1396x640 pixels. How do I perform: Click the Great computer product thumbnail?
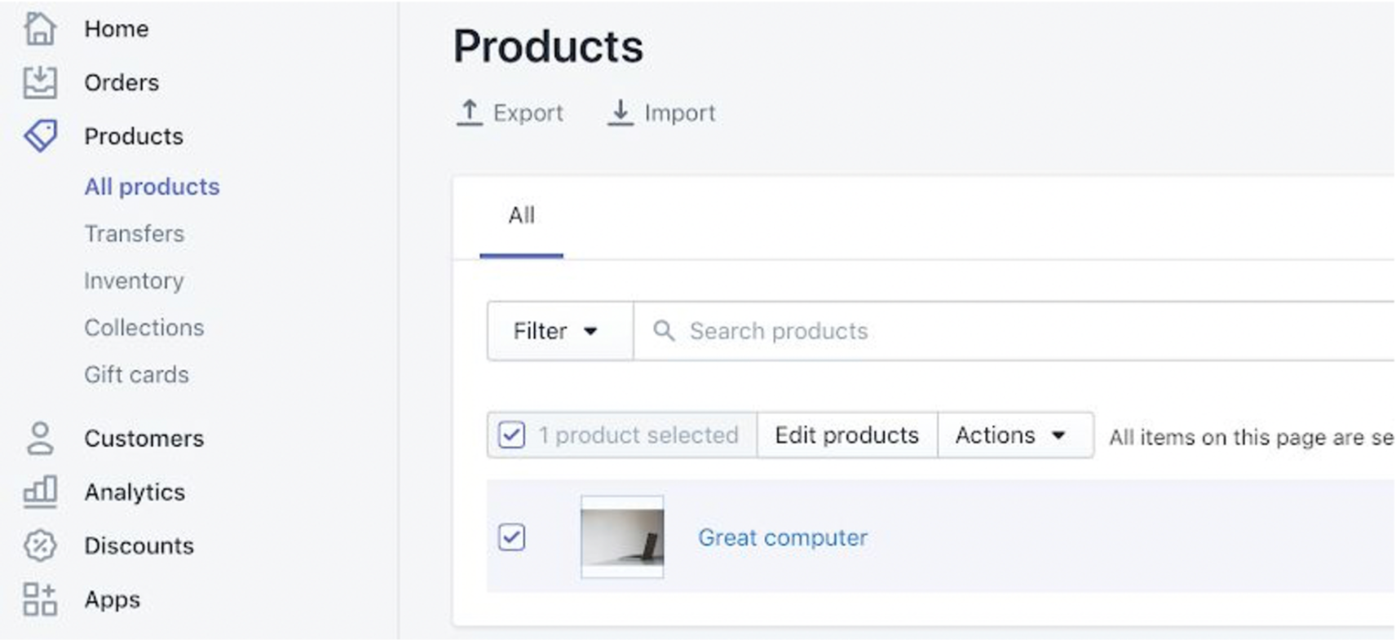click(622, 537)
